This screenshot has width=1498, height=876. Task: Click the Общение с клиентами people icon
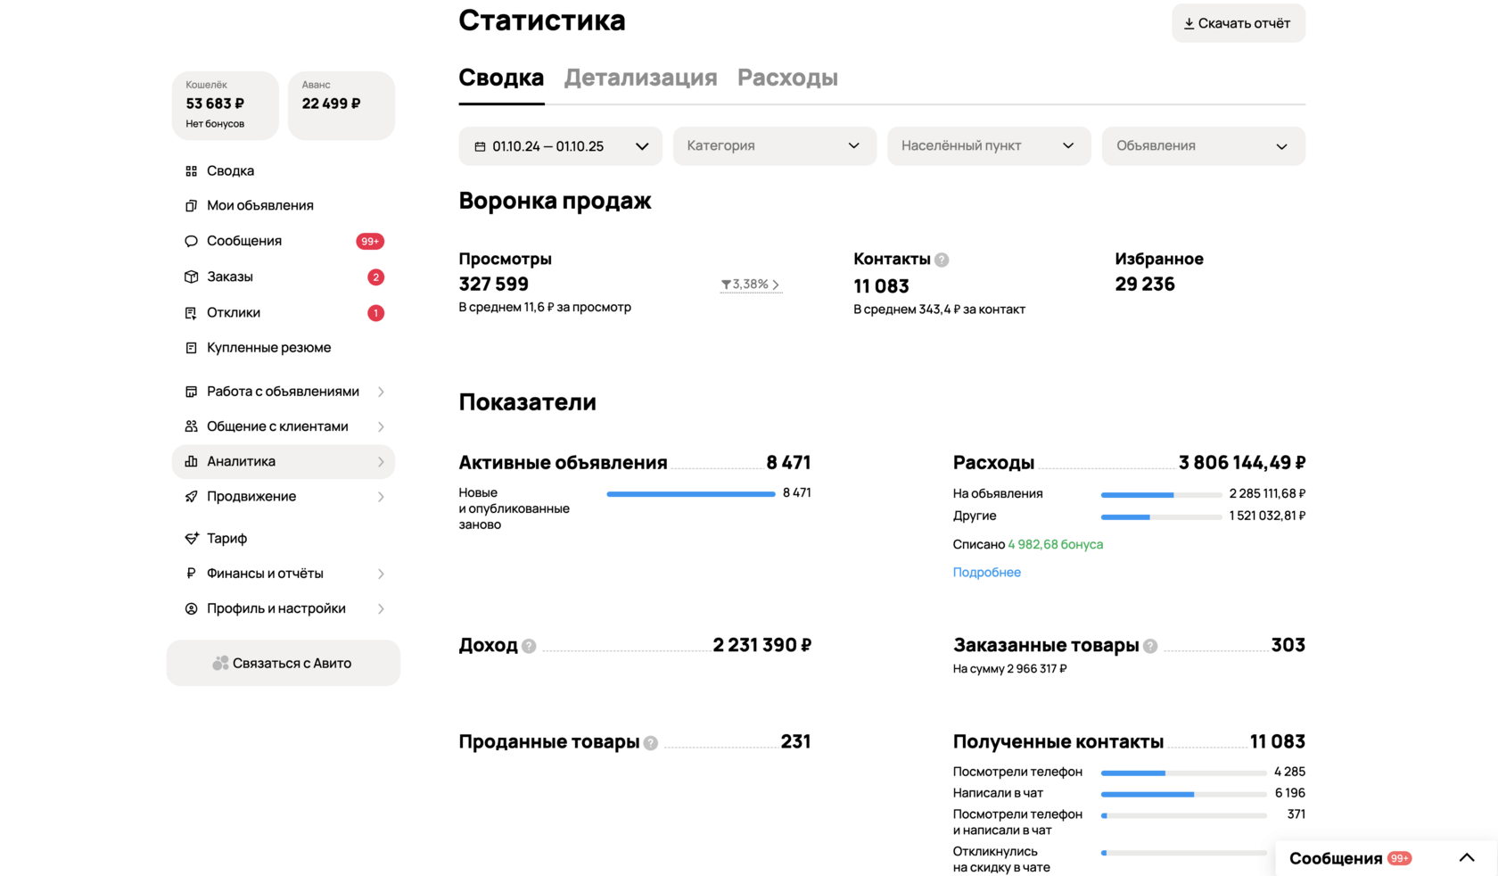click(x=191, y=426)
